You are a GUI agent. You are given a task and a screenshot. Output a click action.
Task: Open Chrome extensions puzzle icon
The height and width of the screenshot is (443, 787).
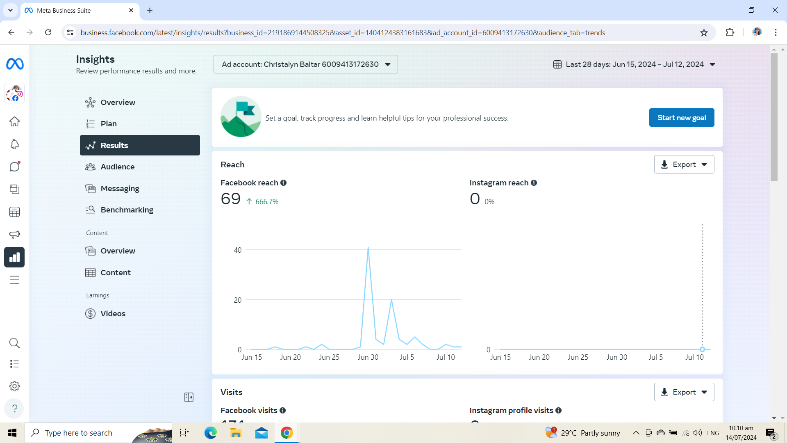click(x=730, y=32)
